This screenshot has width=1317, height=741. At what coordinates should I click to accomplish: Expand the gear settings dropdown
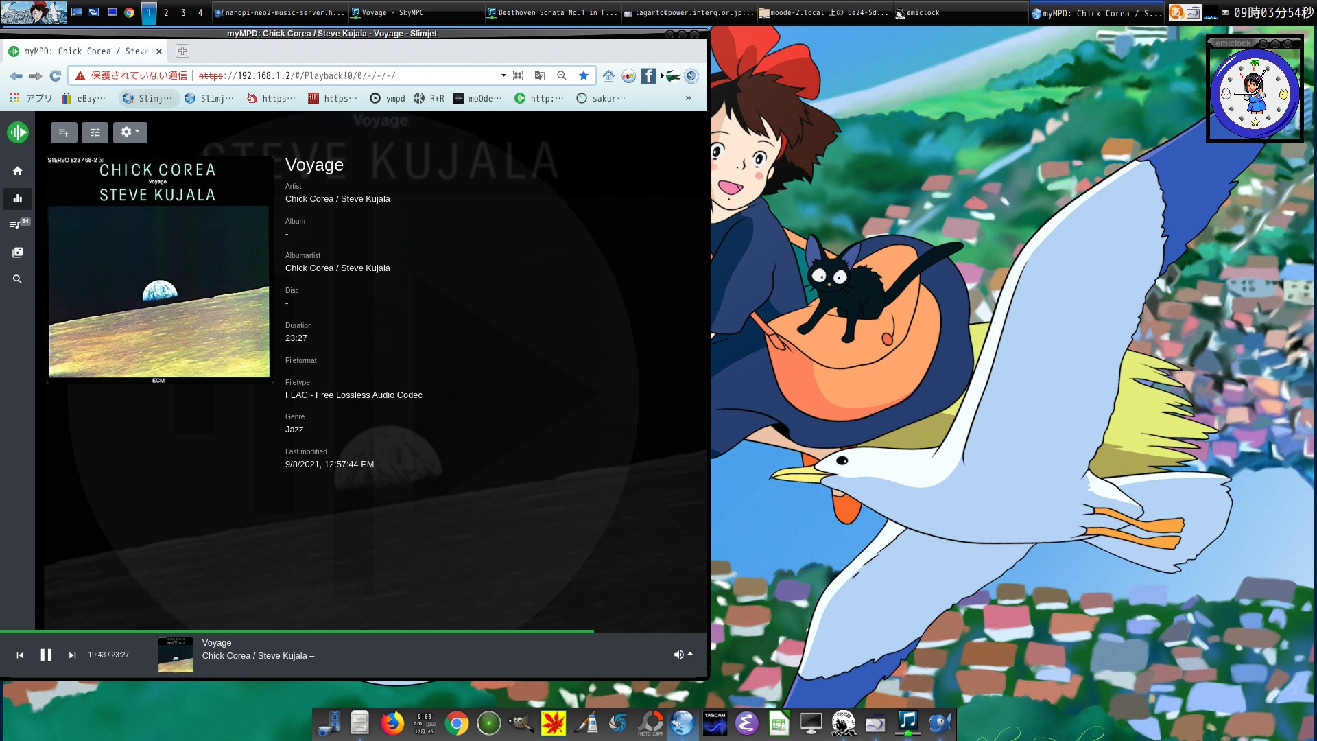pyautogui.click(x=130, y=132)
